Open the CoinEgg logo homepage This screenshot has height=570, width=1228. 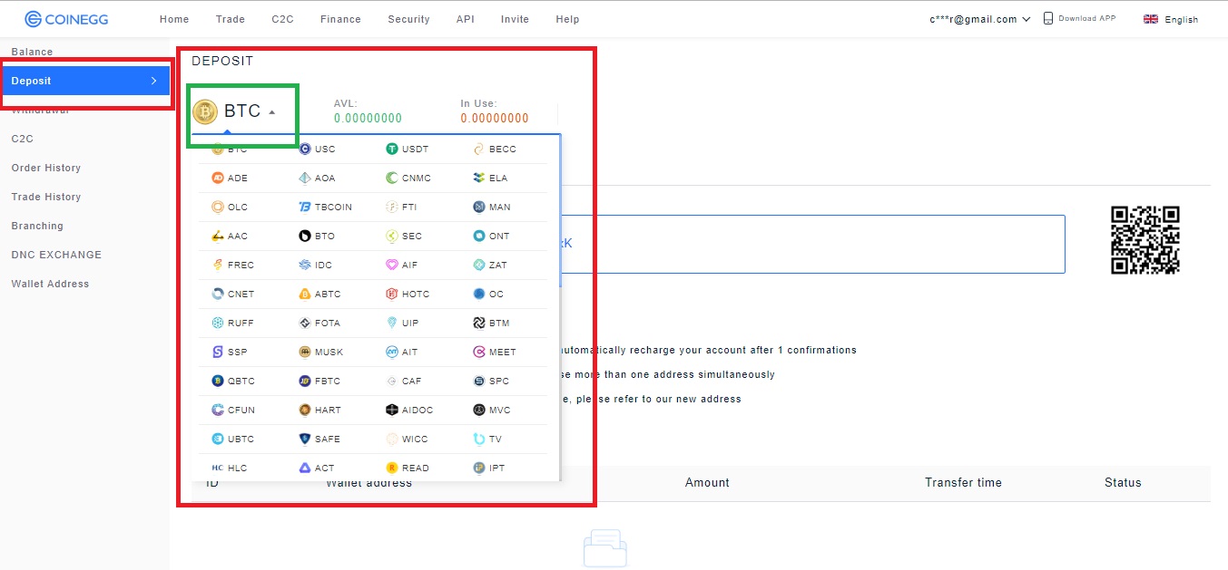click(x=66, y=18)
